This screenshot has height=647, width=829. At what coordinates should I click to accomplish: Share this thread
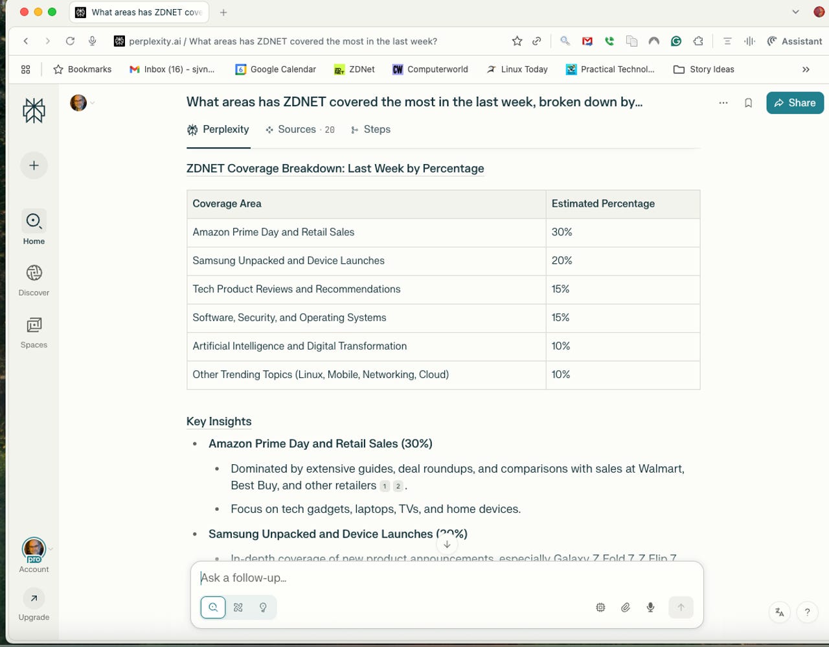click(x=795, y=103)
